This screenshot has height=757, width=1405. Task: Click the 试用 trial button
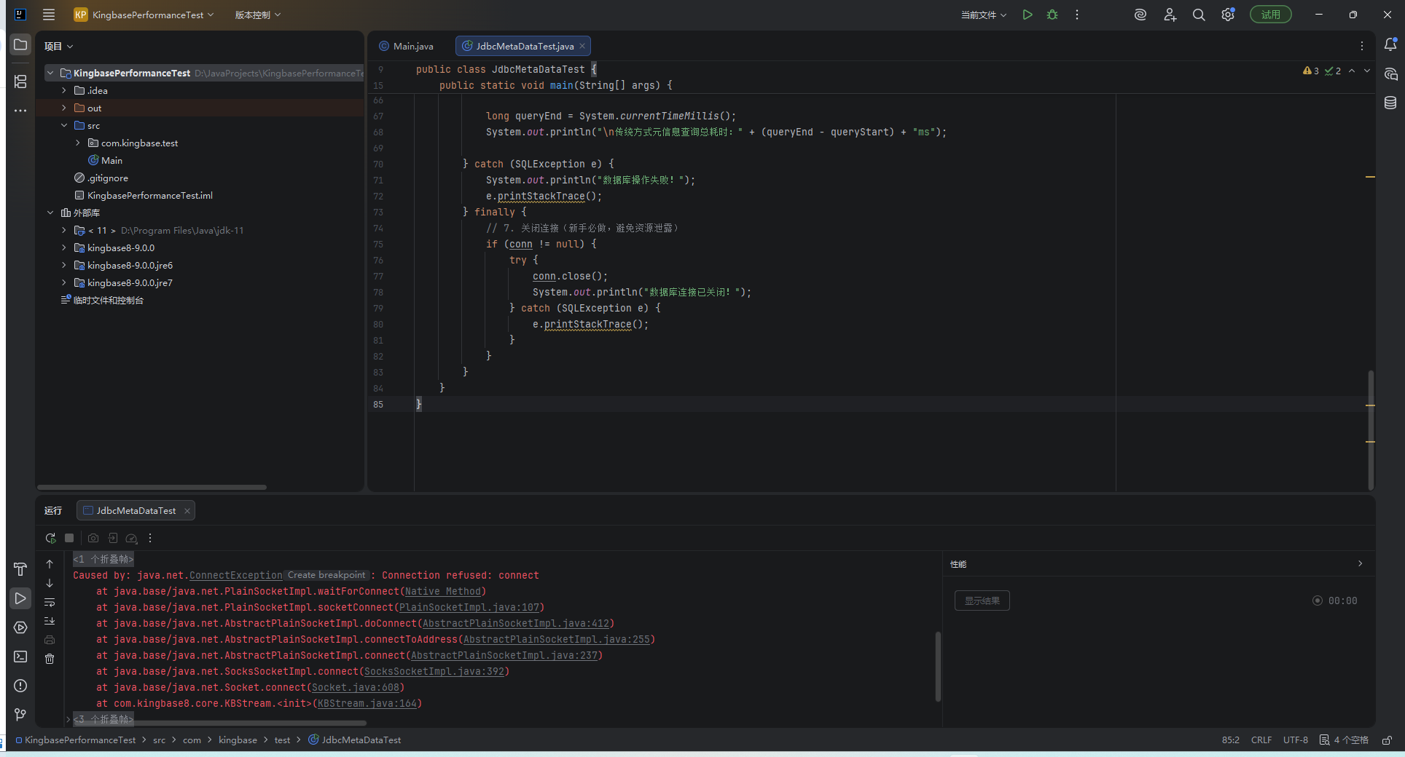(x=1270, y=15)
